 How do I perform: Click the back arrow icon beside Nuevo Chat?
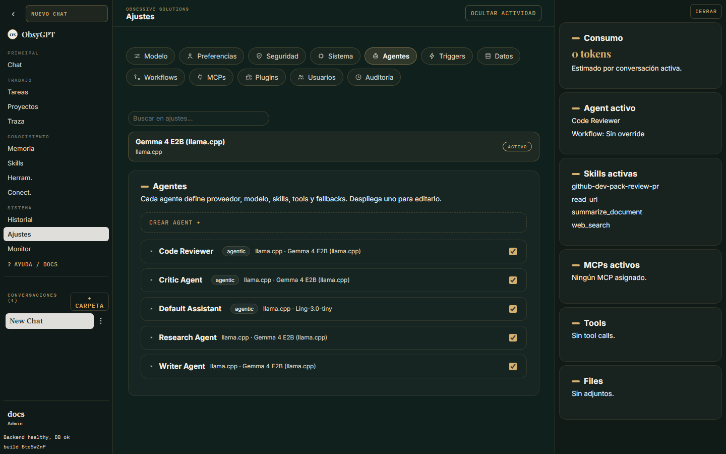13,14
